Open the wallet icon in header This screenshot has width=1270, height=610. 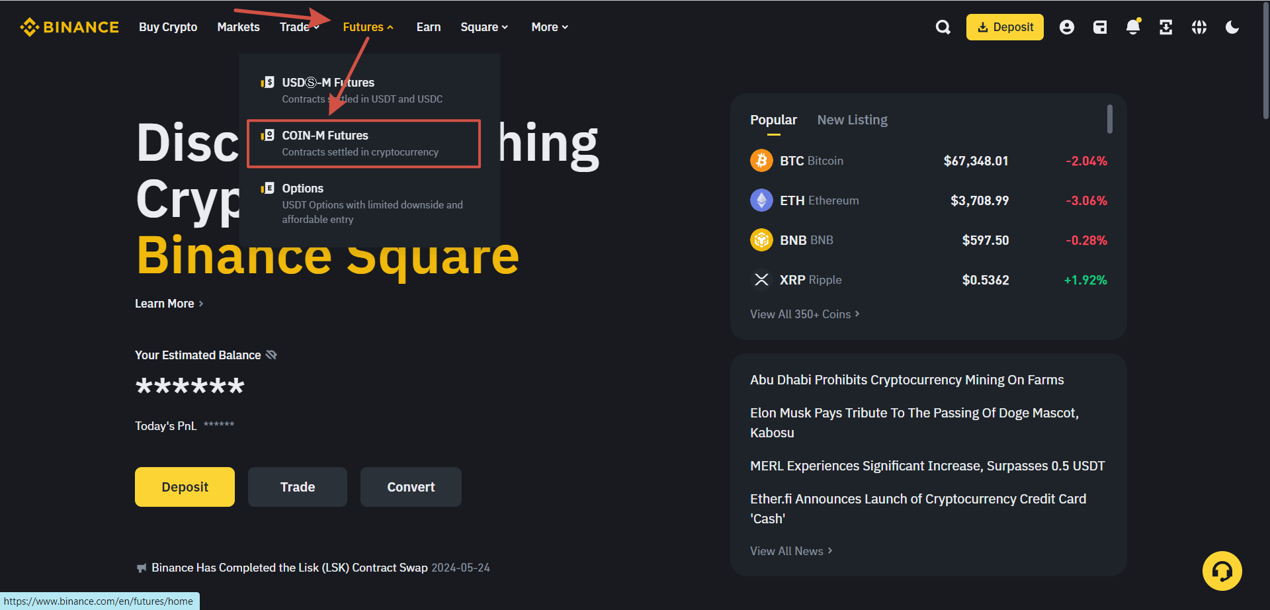[1100, 27]
